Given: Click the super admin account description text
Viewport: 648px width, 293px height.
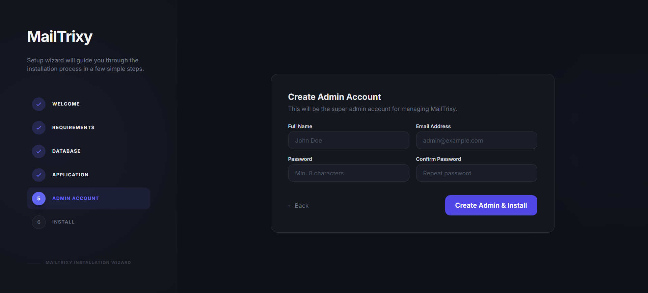Looking at the screenshot, I should 373,109.
